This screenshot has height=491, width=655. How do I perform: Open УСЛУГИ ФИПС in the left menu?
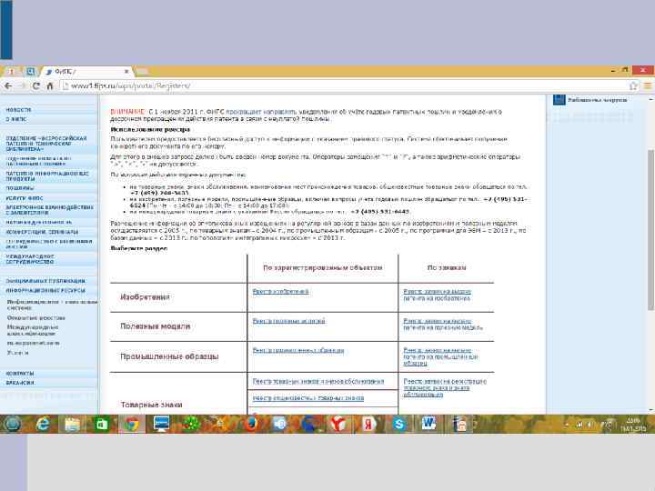click(x=25, y=198)
